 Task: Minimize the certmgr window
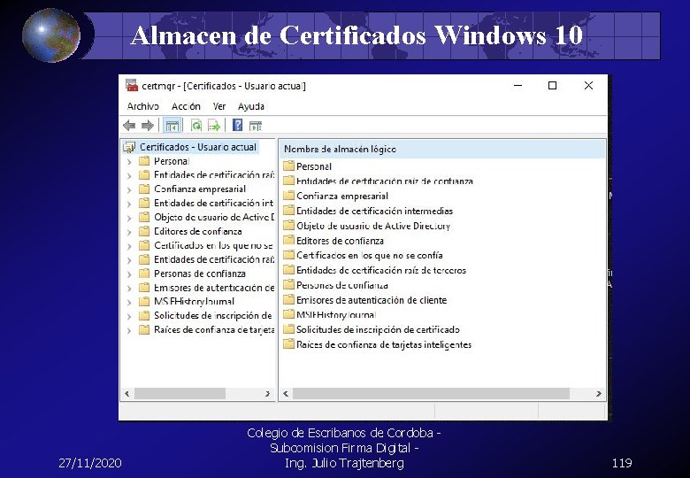(517, 85)
